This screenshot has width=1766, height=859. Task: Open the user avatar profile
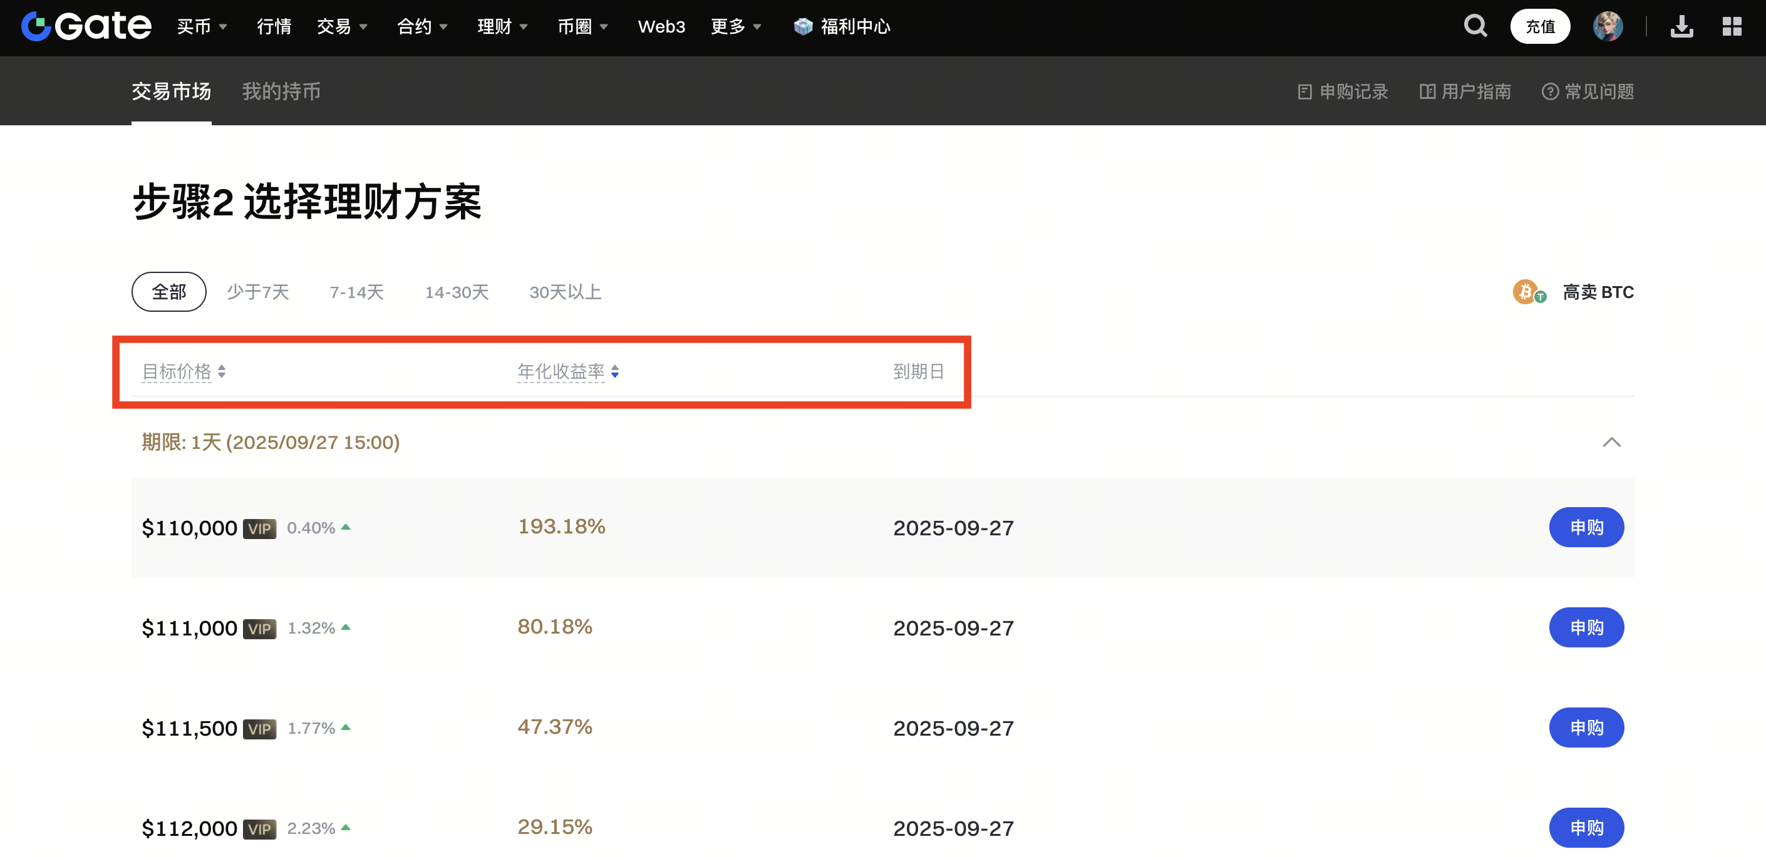point(1607,27)
